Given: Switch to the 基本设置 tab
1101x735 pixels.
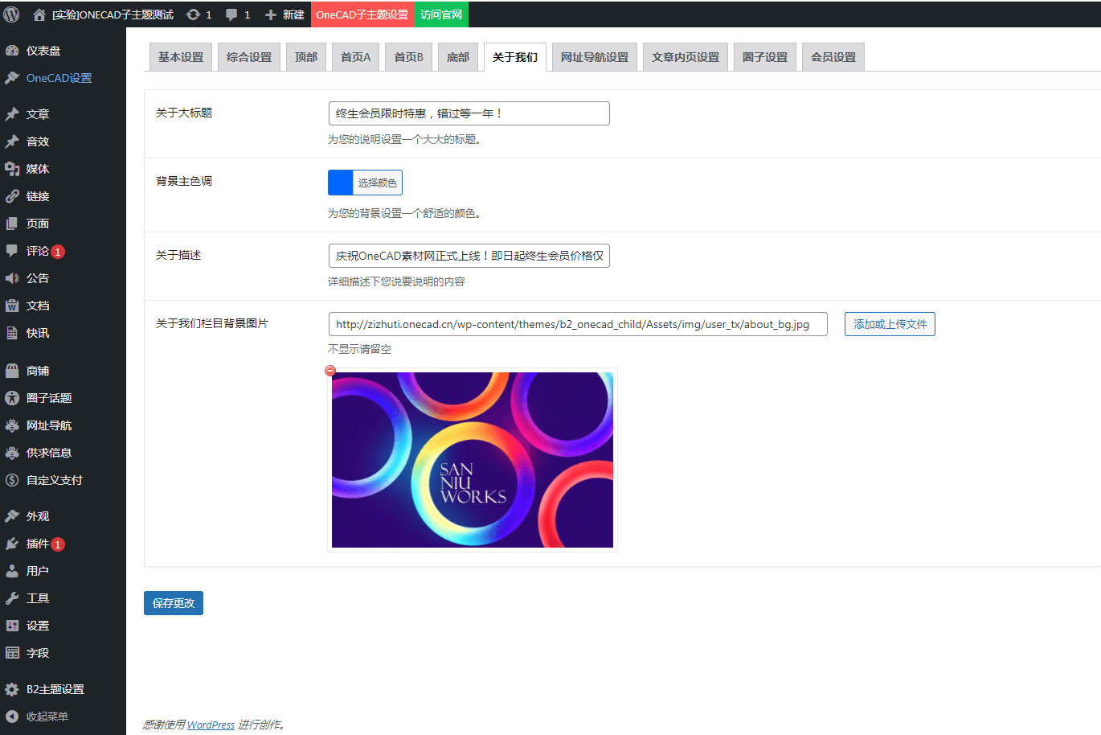Looking at the screenshot, I should click(181, 57).
